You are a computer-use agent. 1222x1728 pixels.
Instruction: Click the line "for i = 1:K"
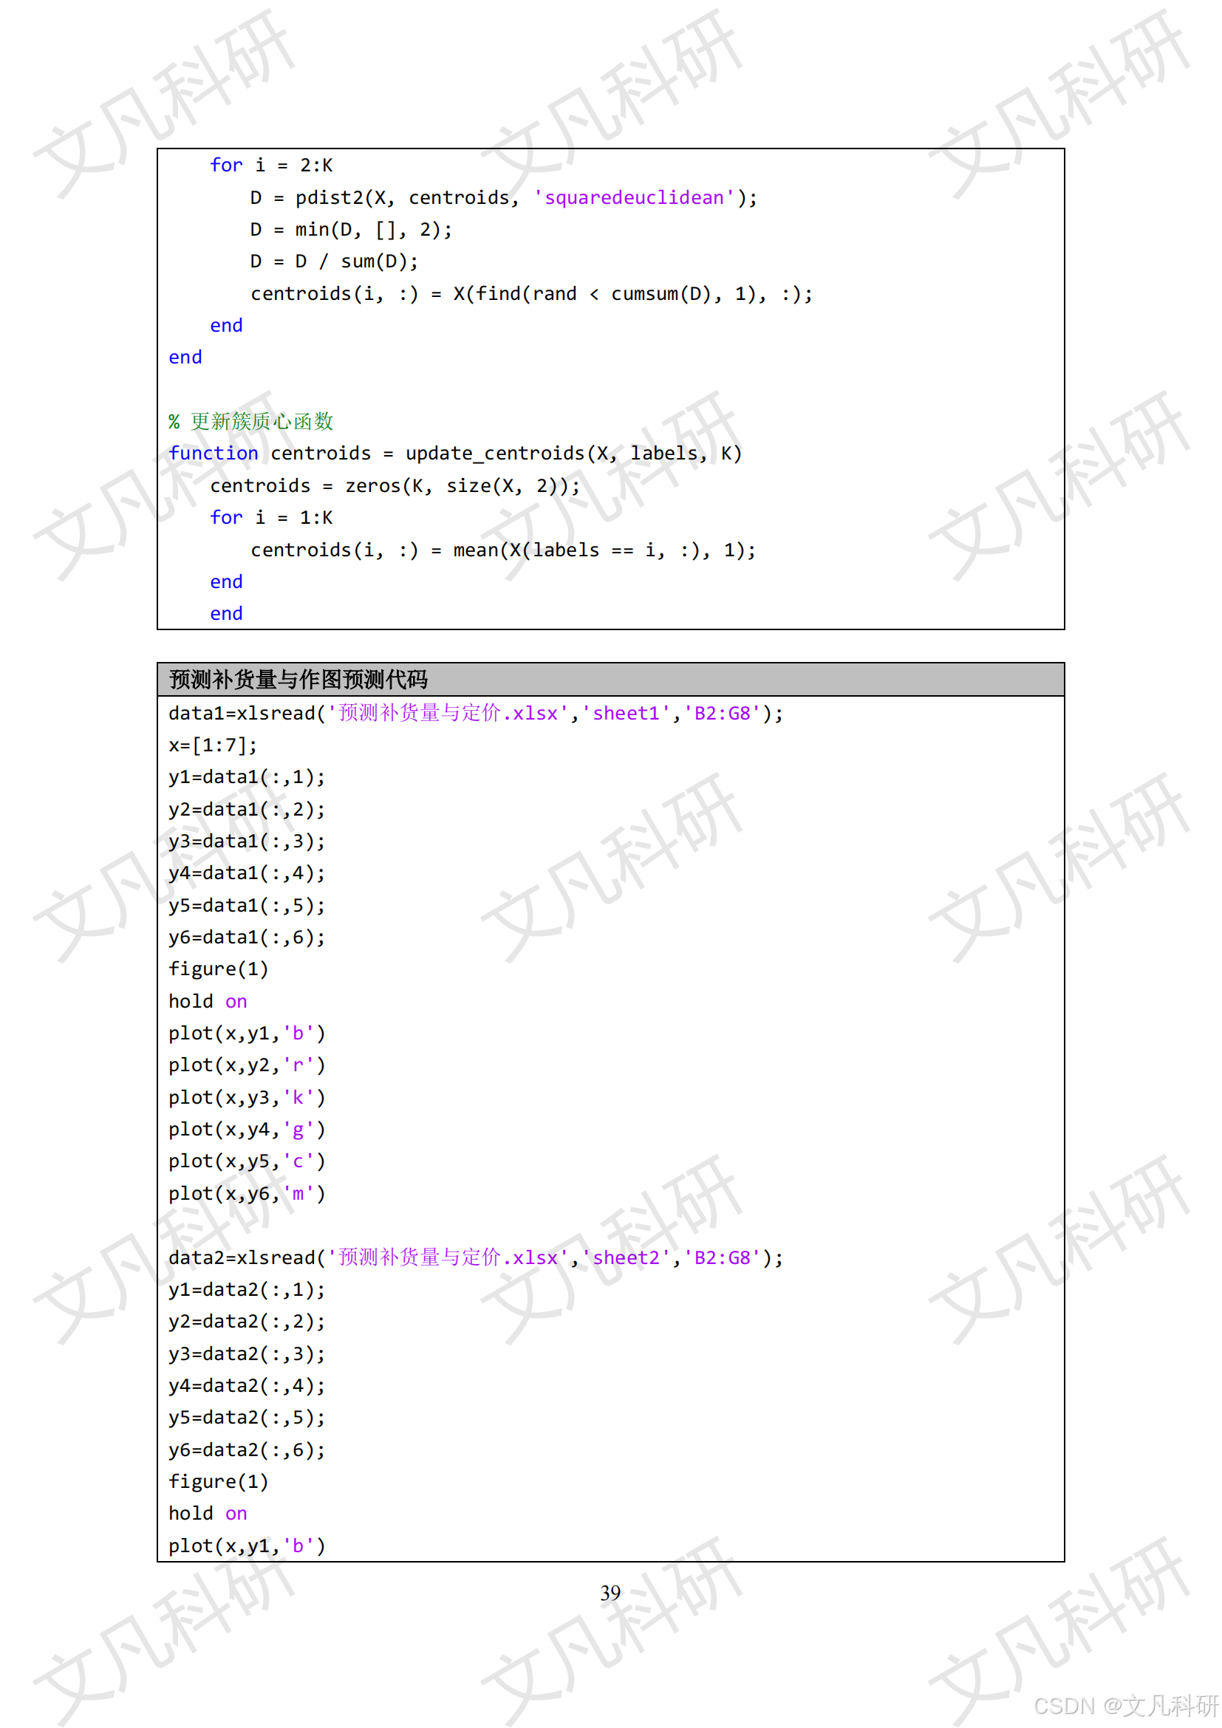(271, 517)
